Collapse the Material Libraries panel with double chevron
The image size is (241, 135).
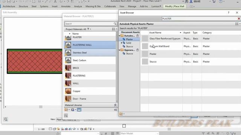point(115,105)
